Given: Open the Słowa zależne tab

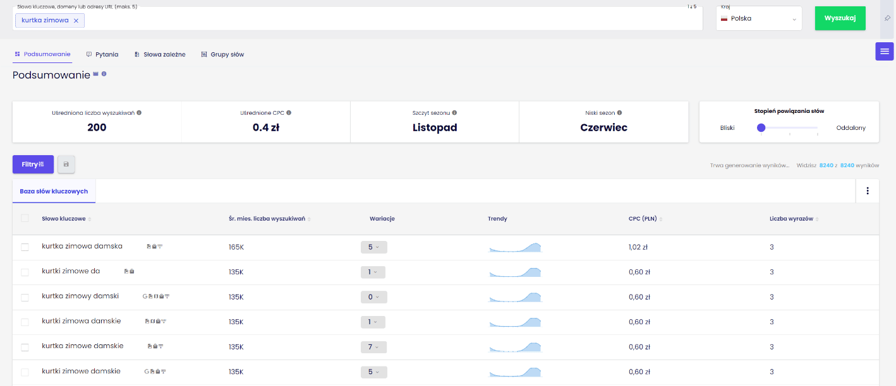Looking at the screenshot, I should pos(160,54).
